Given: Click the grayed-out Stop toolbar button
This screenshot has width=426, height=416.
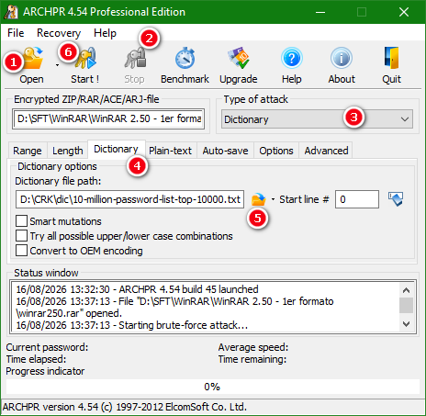Looking at the screenshot, I should (x=134, y=65).
